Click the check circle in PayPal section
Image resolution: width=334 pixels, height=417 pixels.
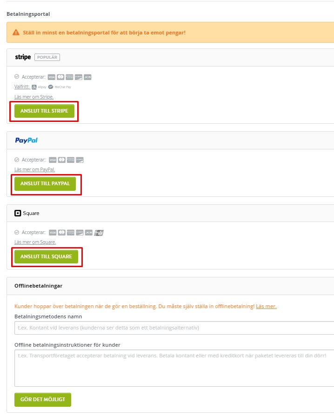coord(17,160)
